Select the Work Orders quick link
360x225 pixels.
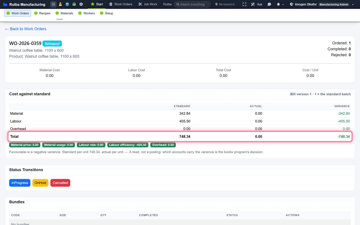tap(17, 13)
